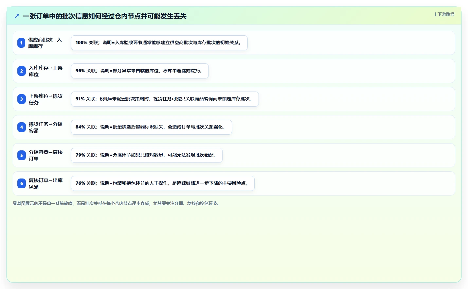Click the footnote starting with 桑基图展示的不是单一系统故障

click(117, 203)
